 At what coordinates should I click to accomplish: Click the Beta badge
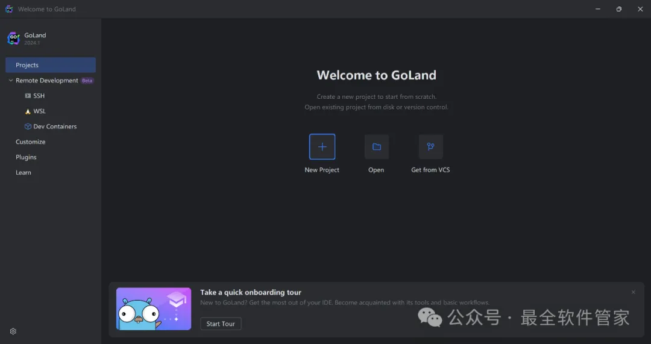pos(87,81)
